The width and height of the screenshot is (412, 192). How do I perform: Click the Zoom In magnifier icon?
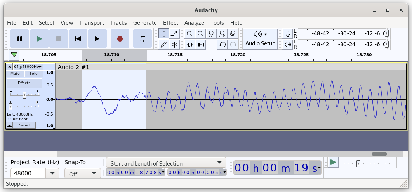click(x=189, y=34)
